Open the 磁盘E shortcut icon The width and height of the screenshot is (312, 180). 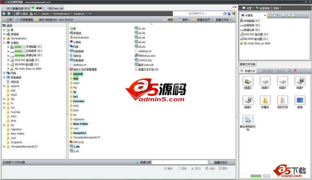pyautogui.click(x=282, y=81)
